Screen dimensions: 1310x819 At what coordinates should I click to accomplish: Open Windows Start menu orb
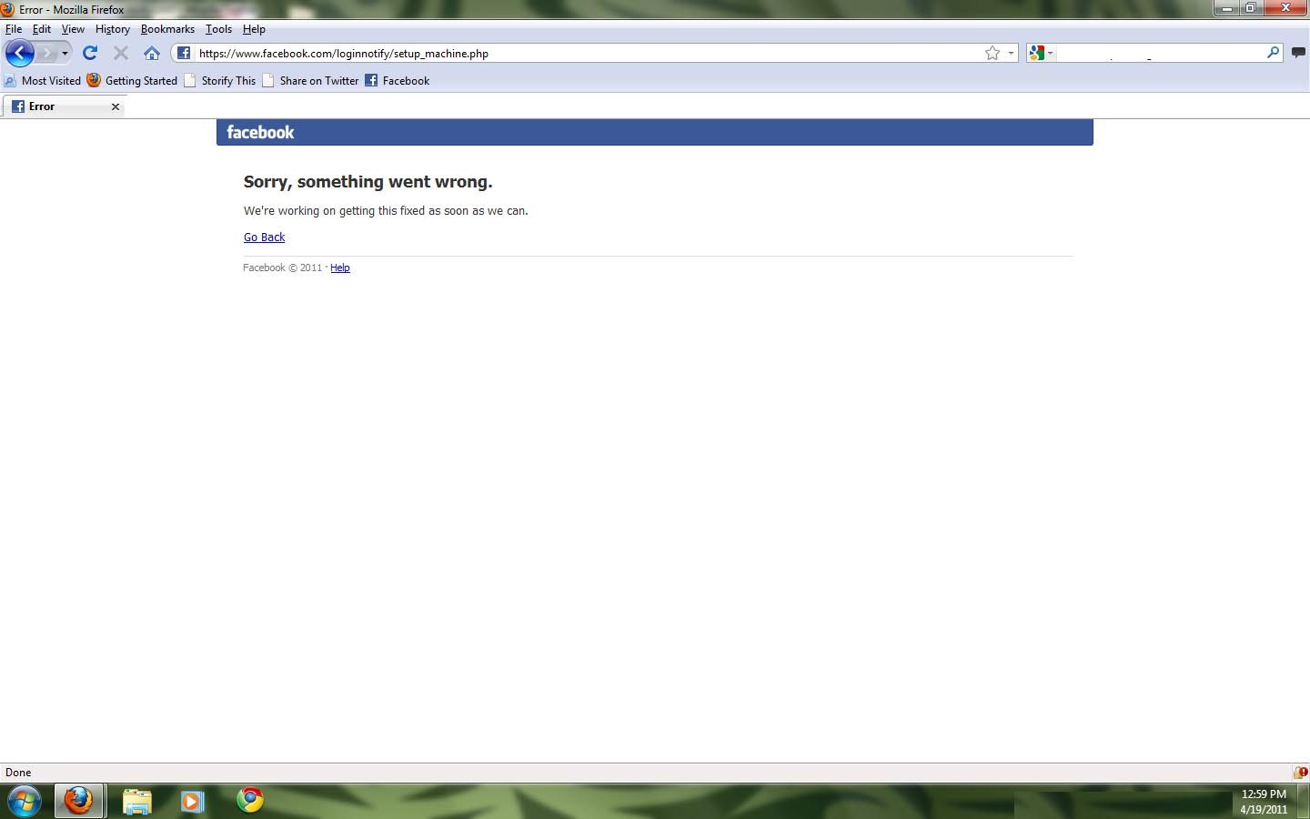coord(24,801)
